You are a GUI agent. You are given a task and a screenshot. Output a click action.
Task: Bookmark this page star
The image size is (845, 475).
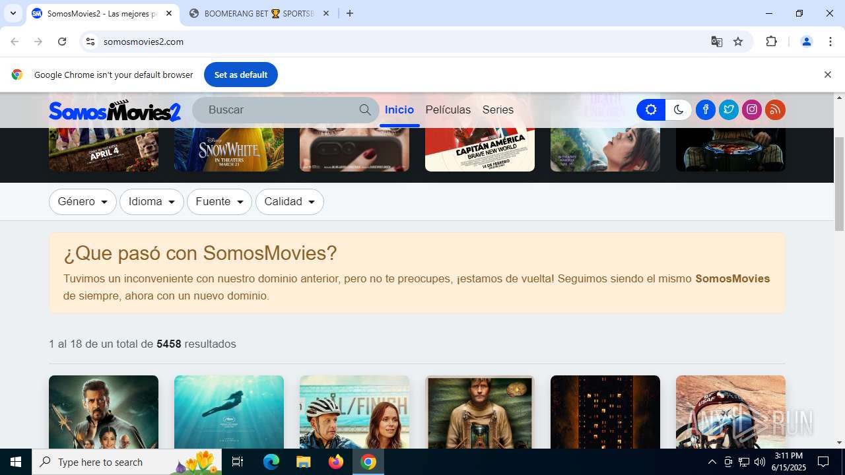[738, 42]
